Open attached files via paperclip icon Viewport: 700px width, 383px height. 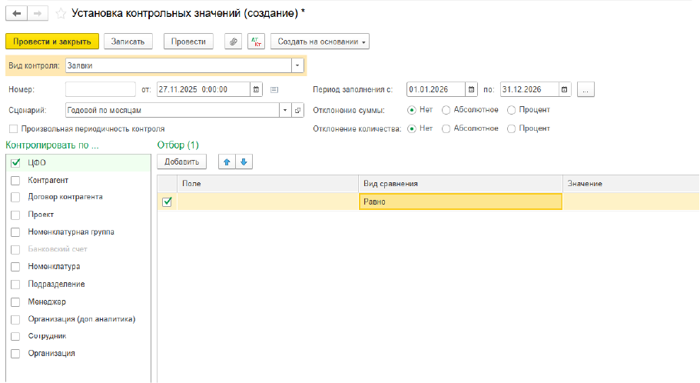coord(233,42)
